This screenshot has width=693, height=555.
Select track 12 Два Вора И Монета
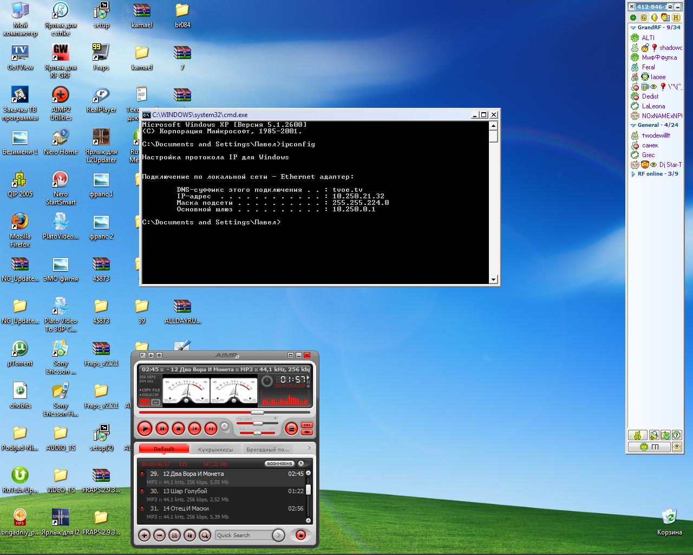223,477
